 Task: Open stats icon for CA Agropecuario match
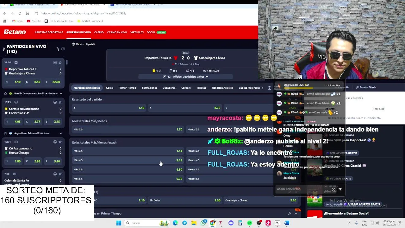[55, 142]
